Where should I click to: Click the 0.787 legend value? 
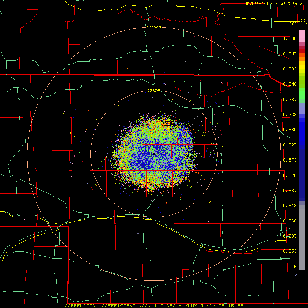(290, 99)
